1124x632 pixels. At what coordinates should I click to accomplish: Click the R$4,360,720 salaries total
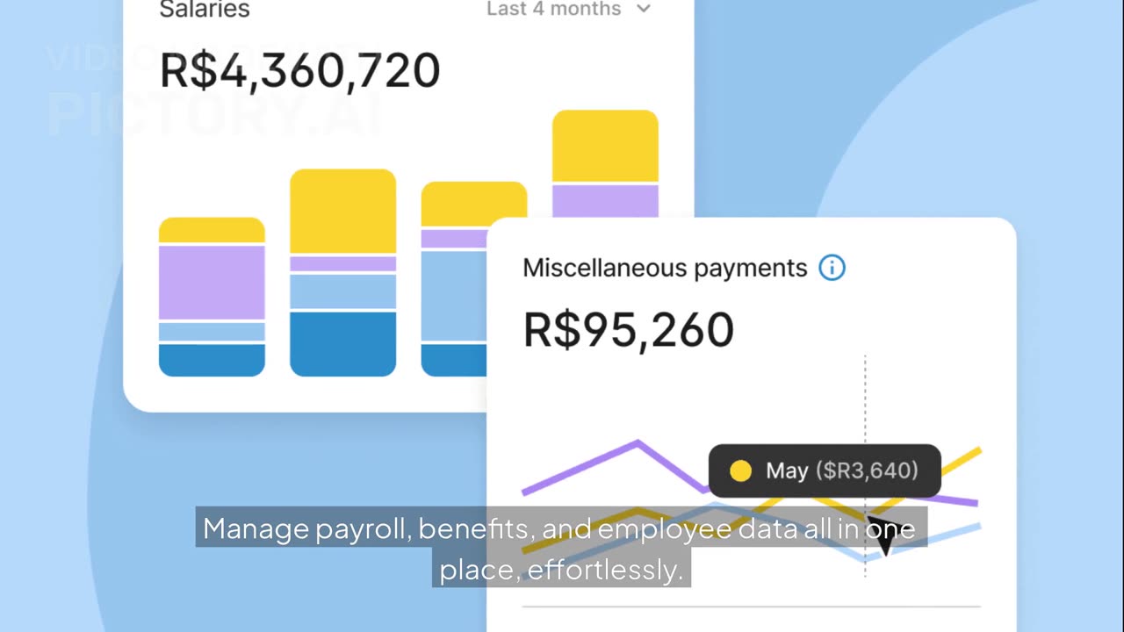tap(299, 71)
